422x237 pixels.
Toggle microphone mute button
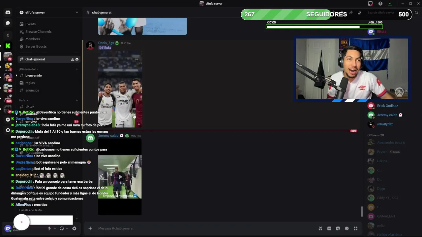point(49,228)
